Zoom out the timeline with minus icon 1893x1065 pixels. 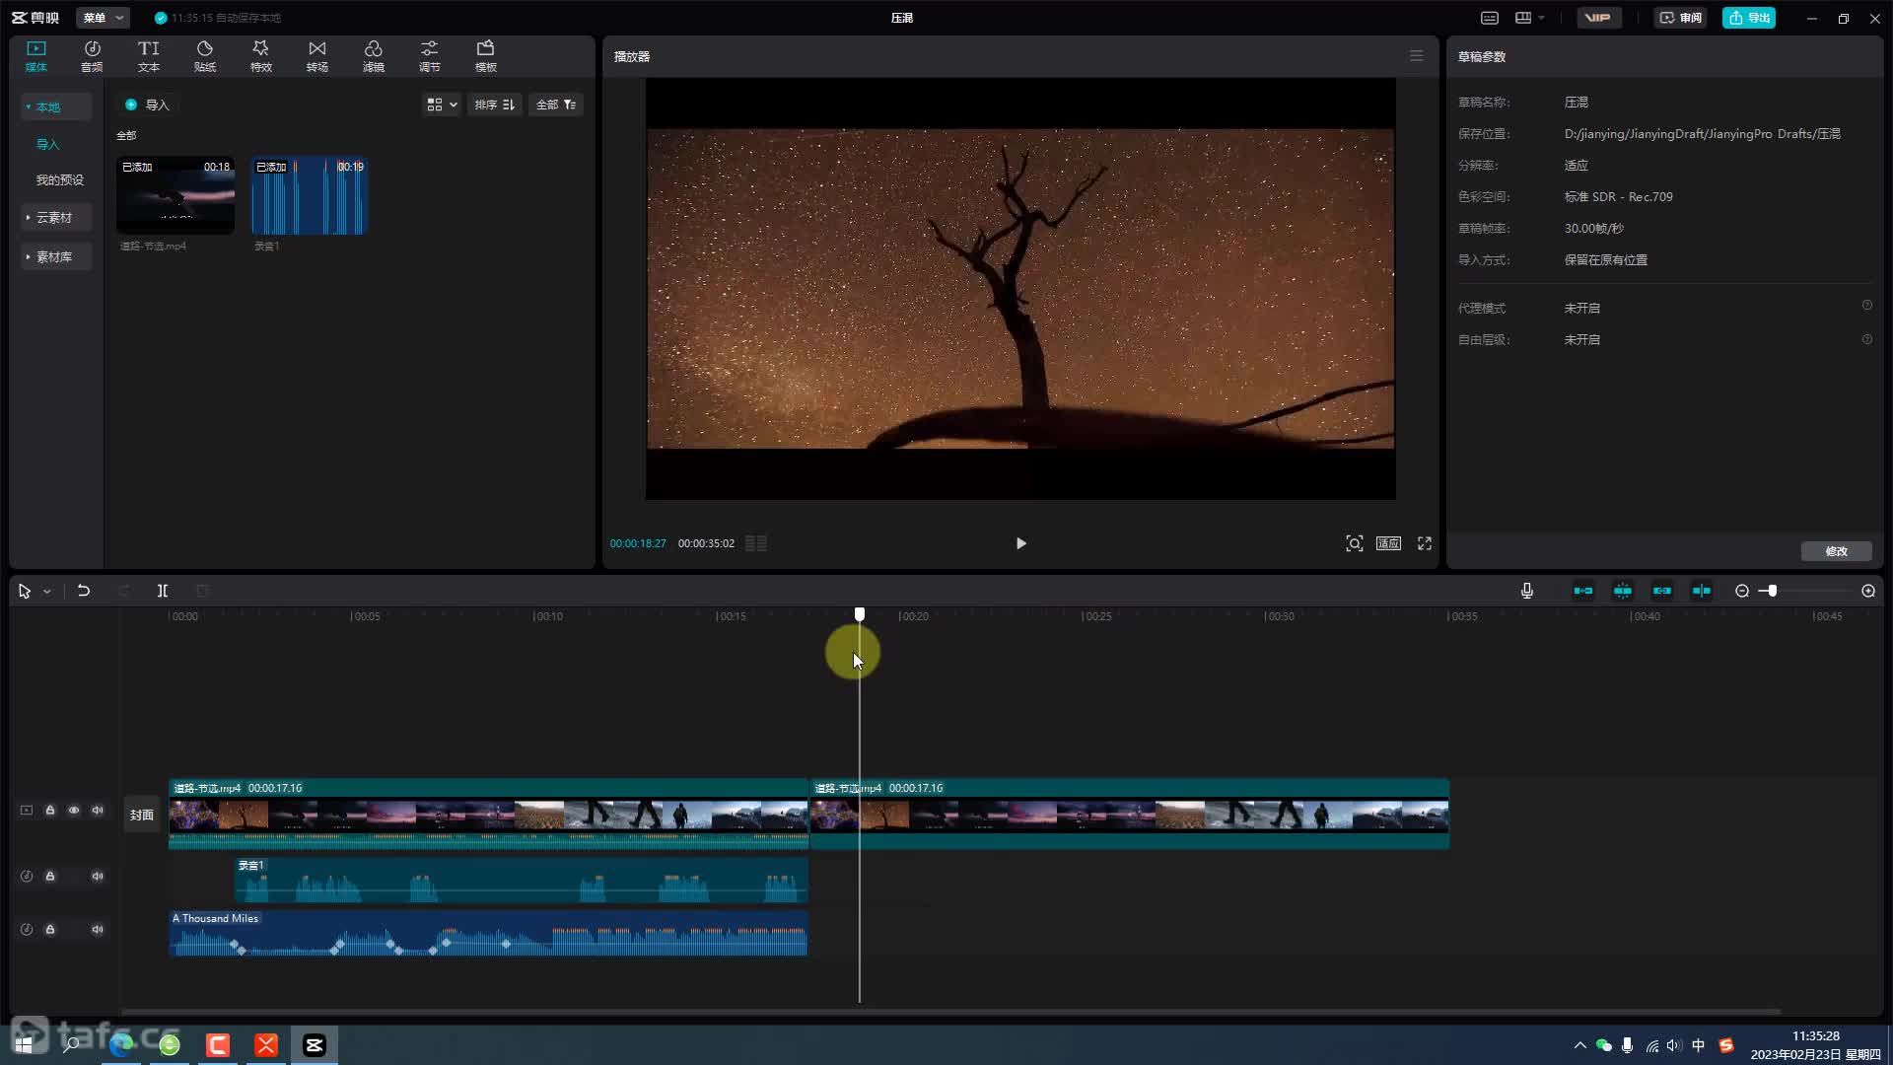[1742, 591]
